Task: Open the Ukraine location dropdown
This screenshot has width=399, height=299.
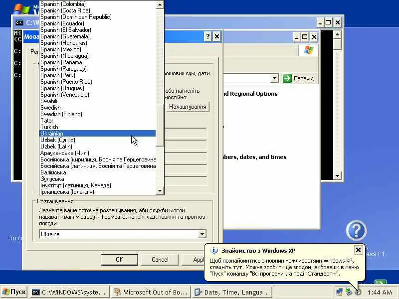Action: [x=202, y=234]
